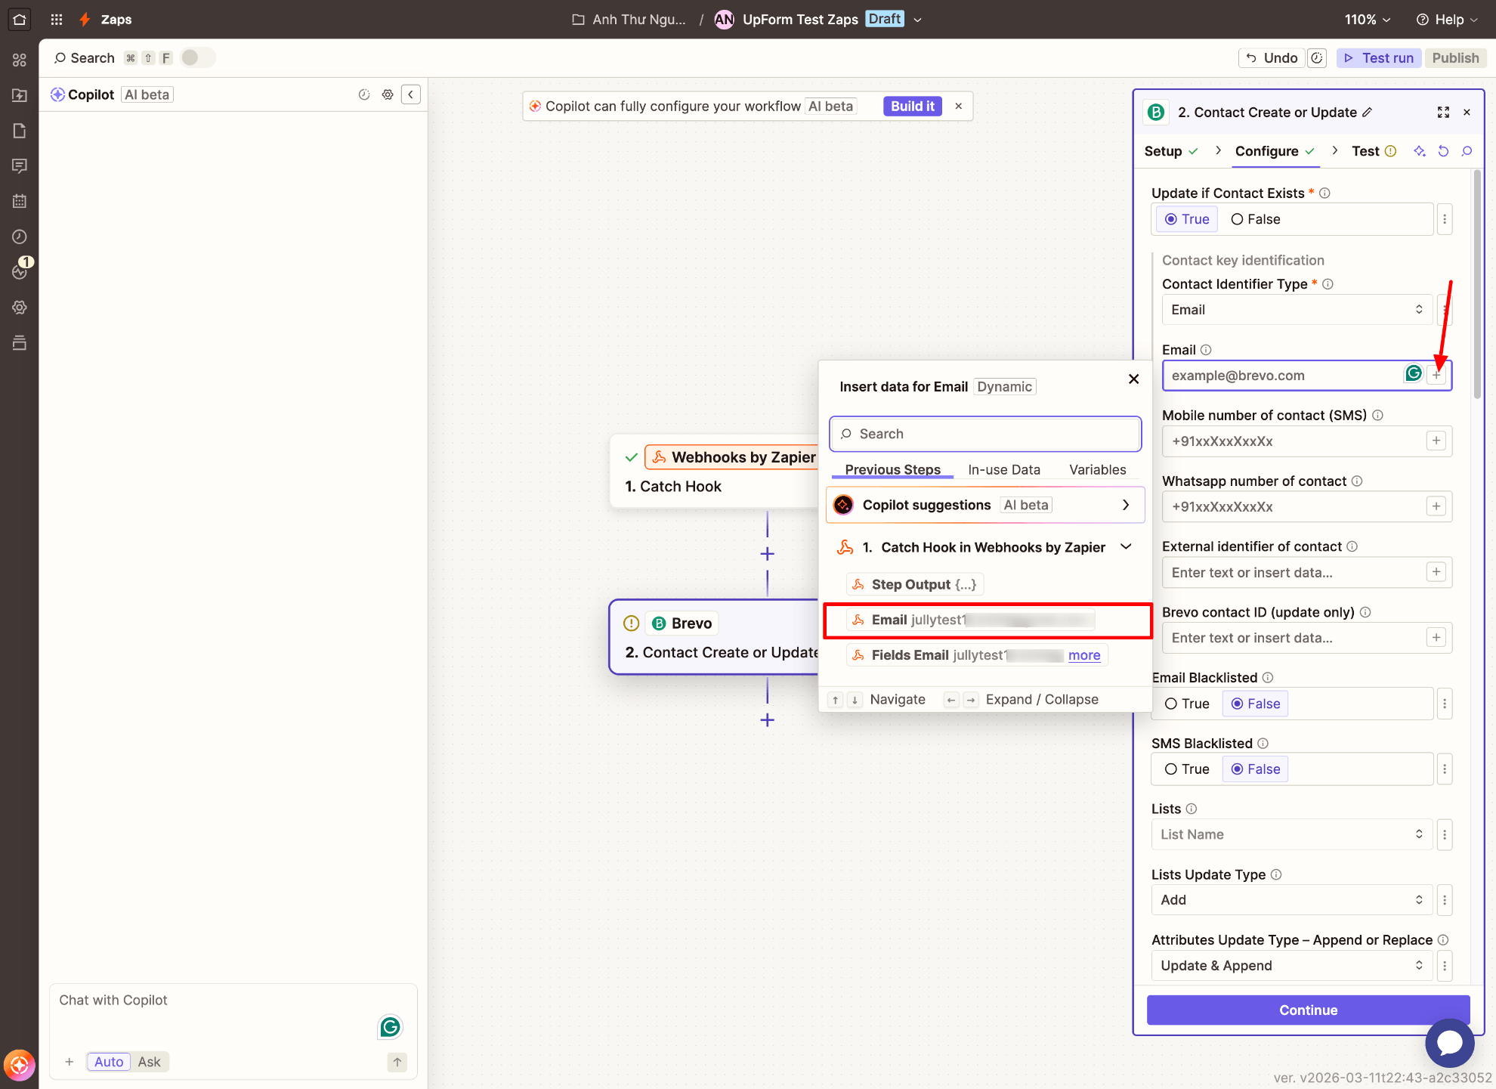Go to the Setup step tab

(x=1171, y=151)
